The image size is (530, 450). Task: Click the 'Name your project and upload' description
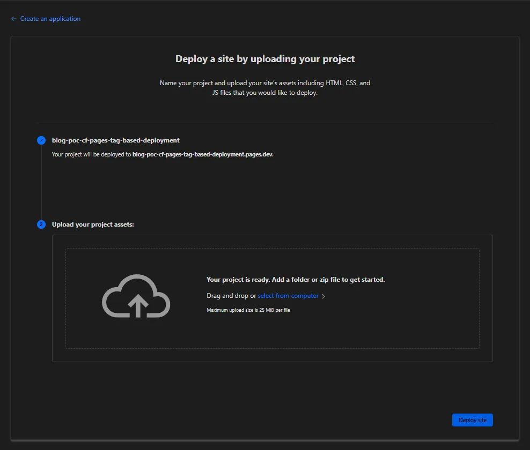point(265,83)
